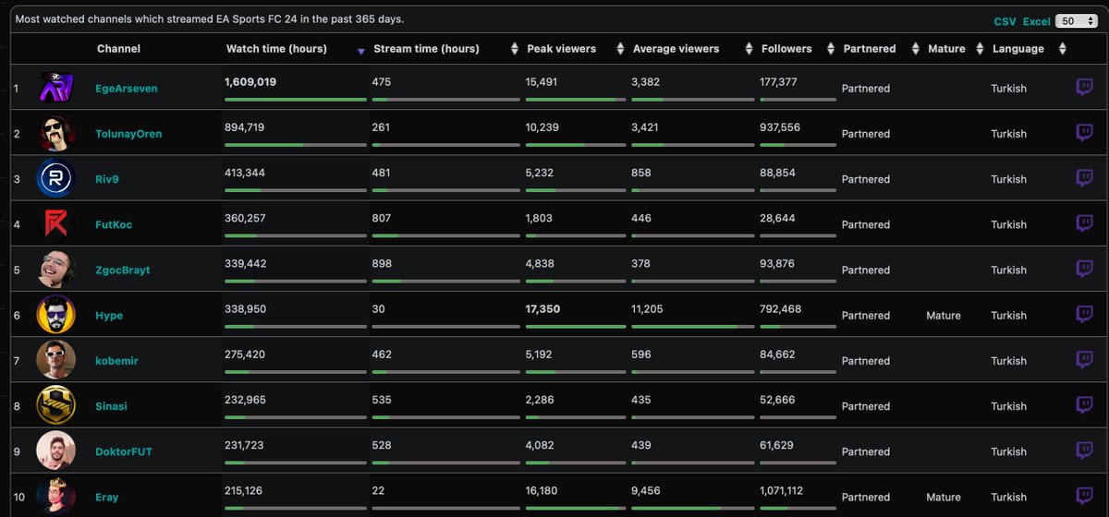Click EgeArseven's watch time progress bar

[296, 99]
